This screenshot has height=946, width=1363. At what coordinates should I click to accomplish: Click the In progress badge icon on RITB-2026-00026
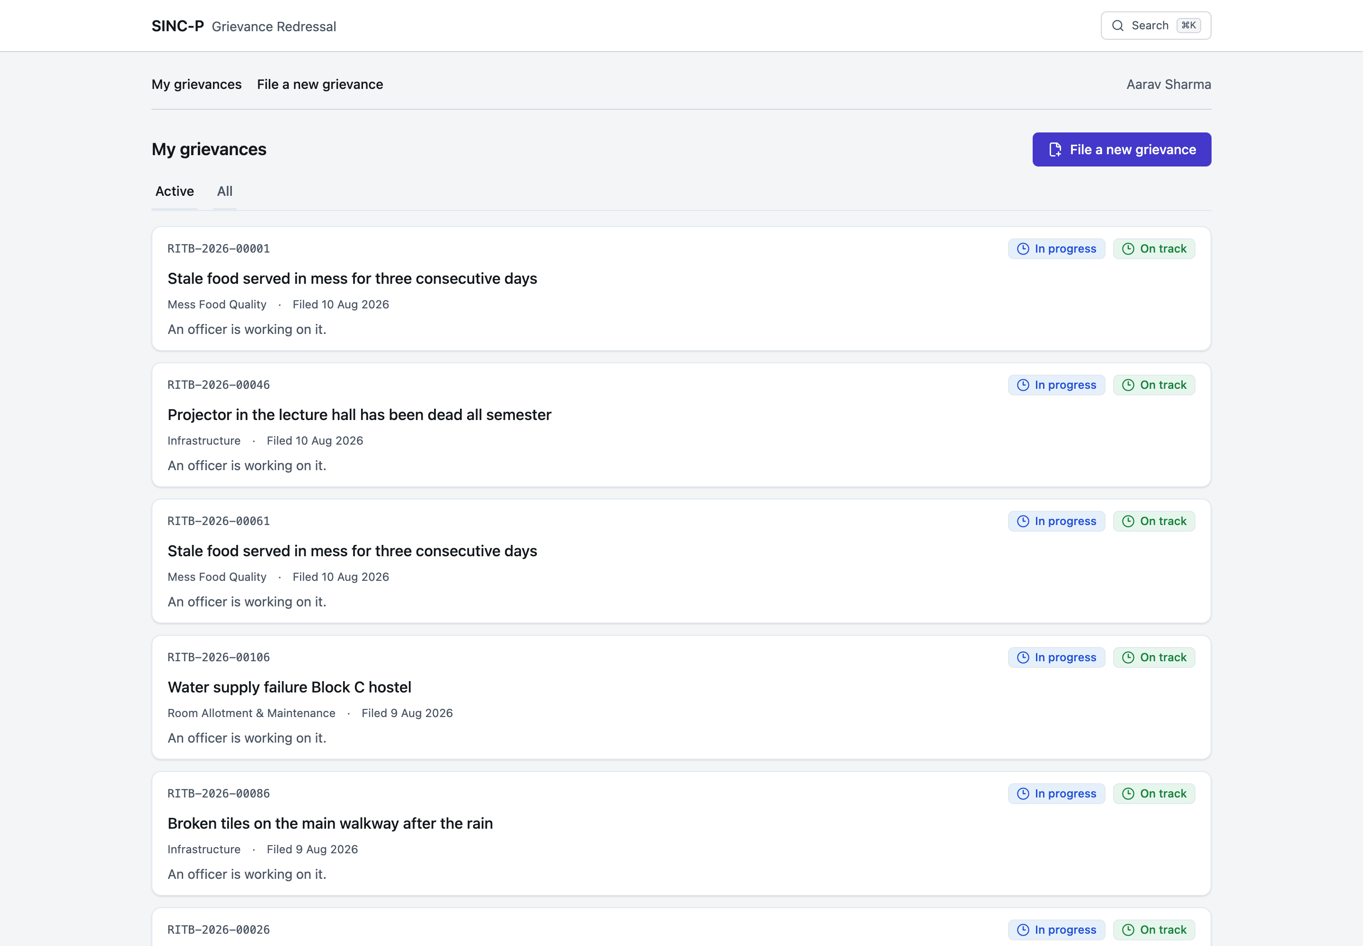pos(1023,930)
